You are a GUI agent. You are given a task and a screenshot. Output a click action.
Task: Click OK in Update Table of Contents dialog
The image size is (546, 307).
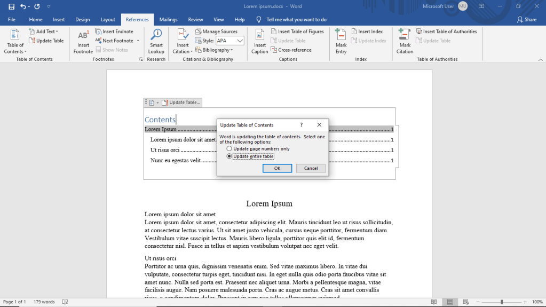point(277,168)
